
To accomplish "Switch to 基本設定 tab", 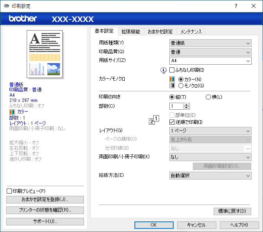I will pos(104,31).
